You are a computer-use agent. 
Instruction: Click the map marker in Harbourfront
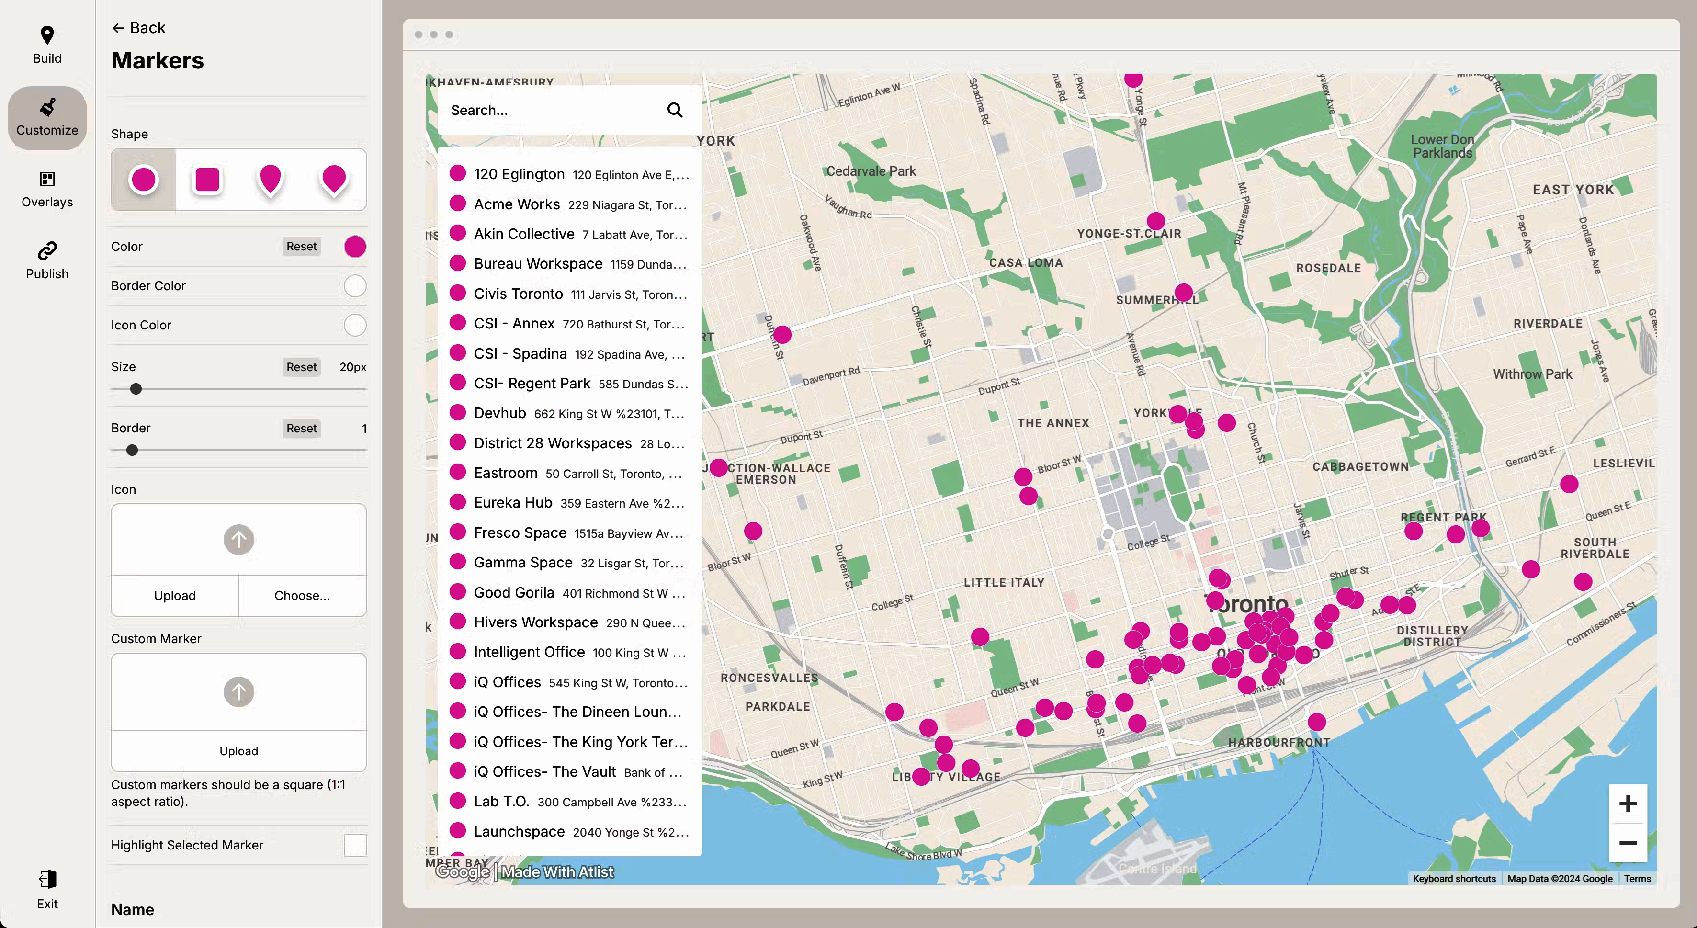1316,722
